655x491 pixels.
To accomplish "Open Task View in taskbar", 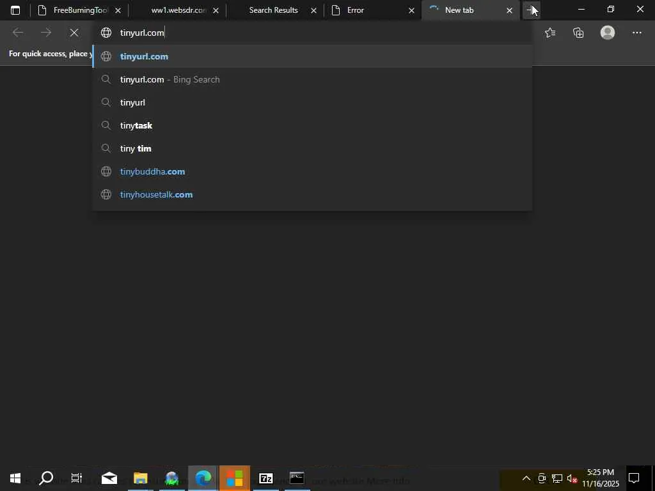I will click(77, 478).
